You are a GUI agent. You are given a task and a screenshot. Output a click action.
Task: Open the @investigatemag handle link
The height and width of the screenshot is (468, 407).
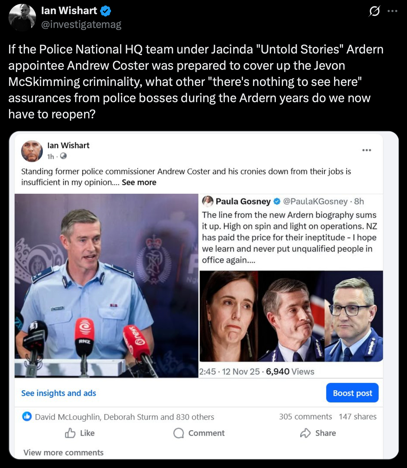81,24
